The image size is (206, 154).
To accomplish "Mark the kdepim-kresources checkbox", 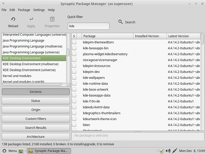I will click(74, 66).
